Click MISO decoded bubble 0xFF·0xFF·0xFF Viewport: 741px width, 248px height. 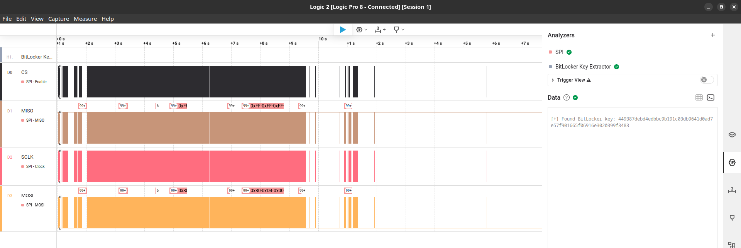click(x=263, y=106)
